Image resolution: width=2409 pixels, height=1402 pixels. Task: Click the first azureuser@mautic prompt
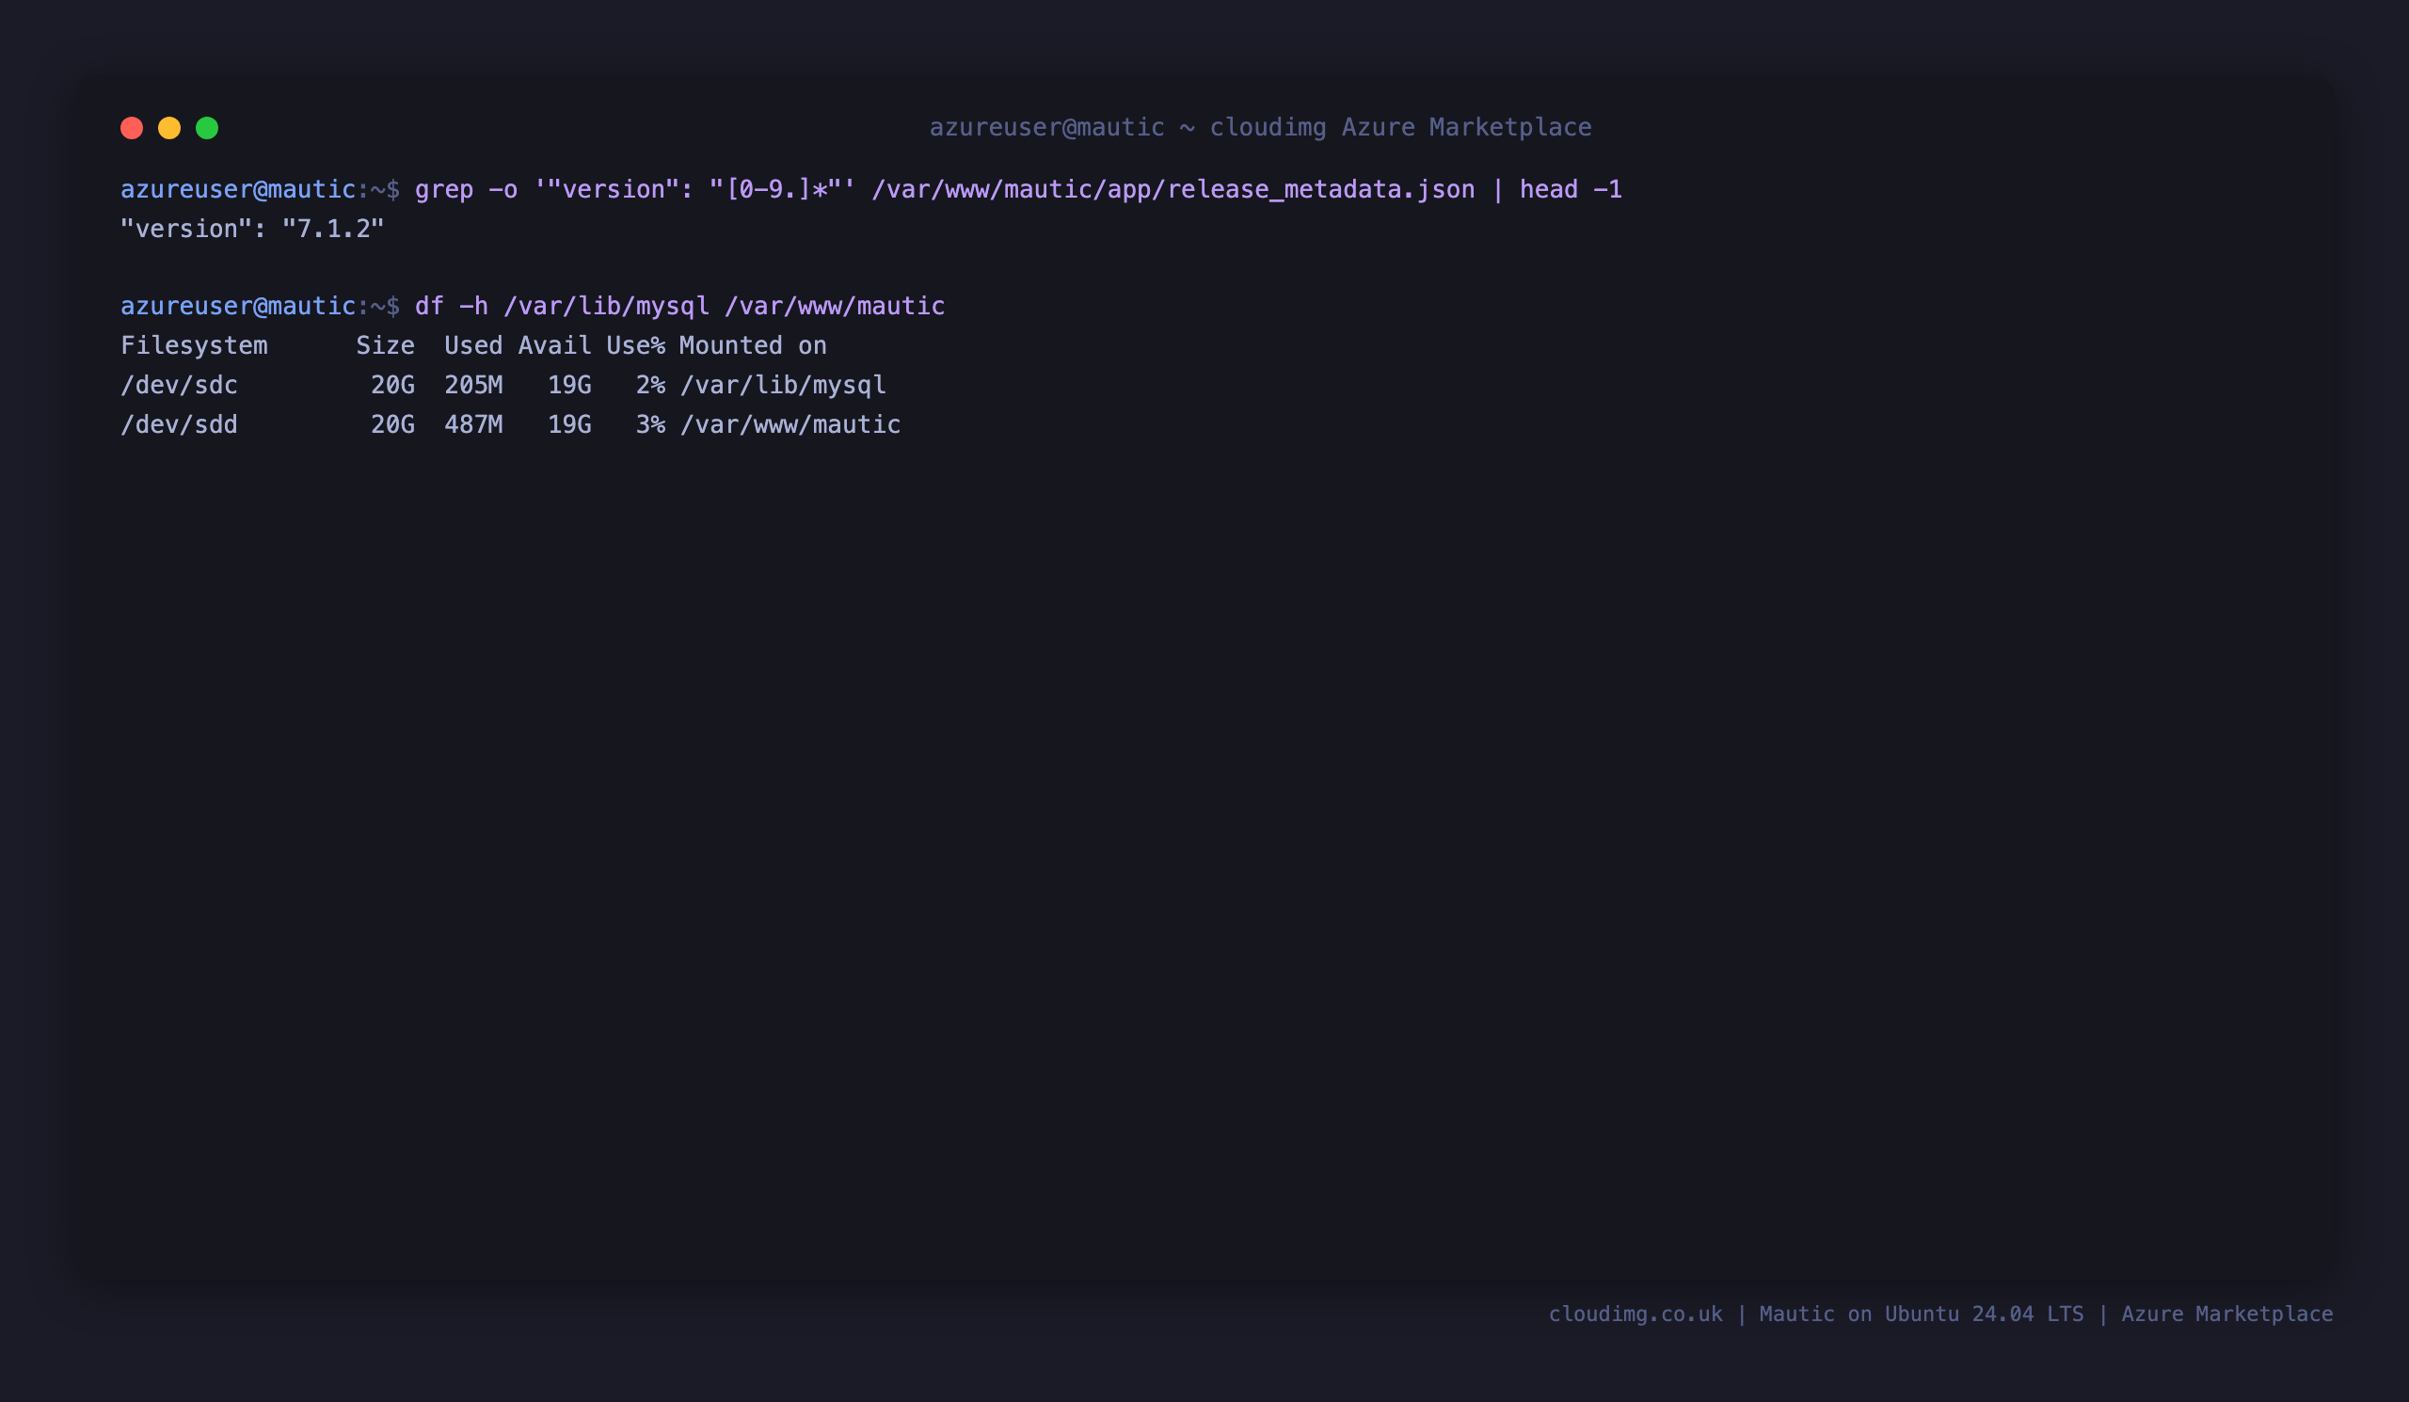pyautogui.click(x=238, y=189)
